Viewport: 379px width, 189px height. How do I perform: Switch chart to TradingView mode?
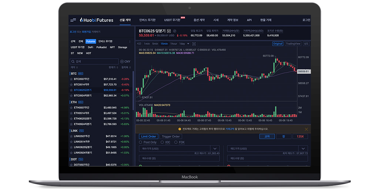tap(293, 44)
